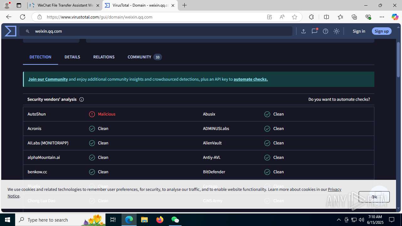Screen dimensions: 402x226
Task: Open the notifications chat icon
Action: (x=314, y=31)
